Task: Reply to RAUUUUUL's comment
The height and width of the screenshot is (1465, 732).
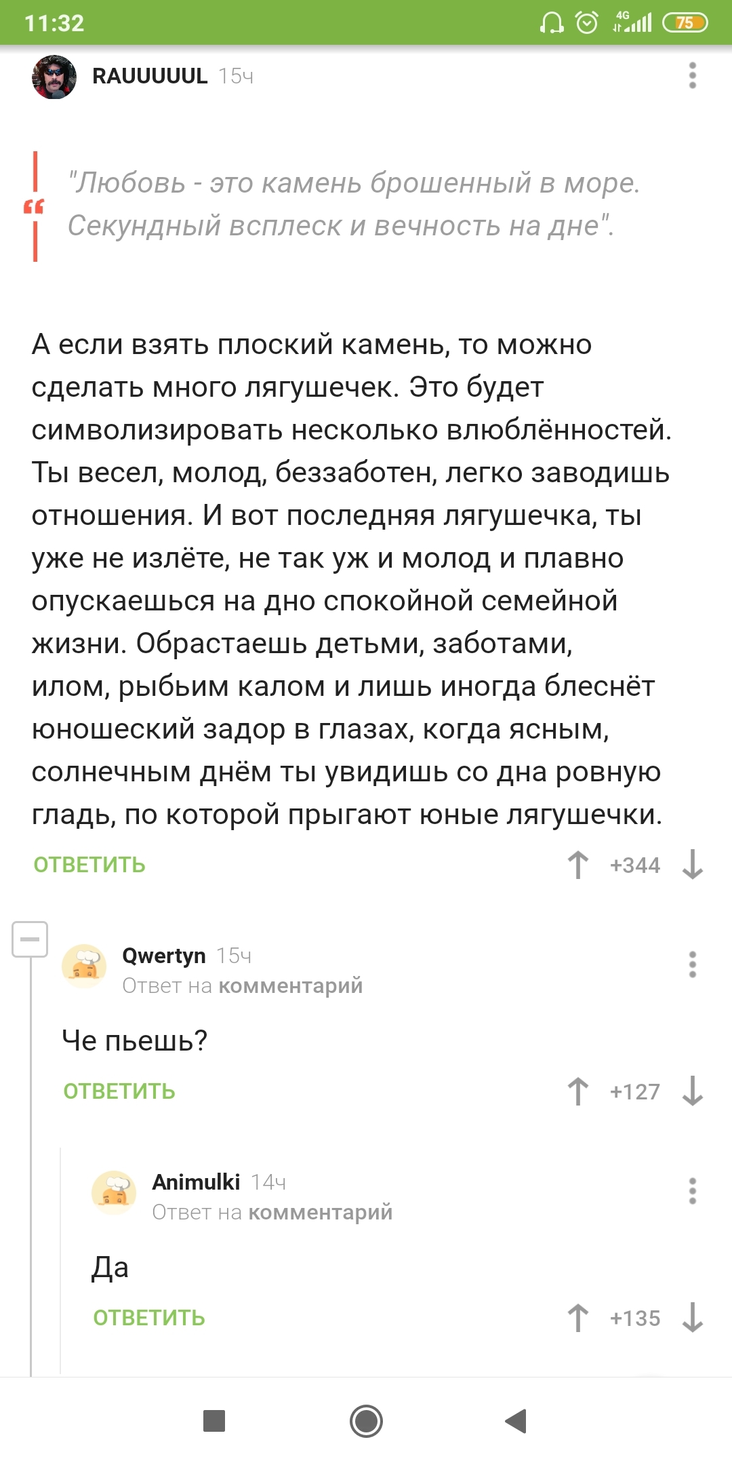Action: [89, 865]
